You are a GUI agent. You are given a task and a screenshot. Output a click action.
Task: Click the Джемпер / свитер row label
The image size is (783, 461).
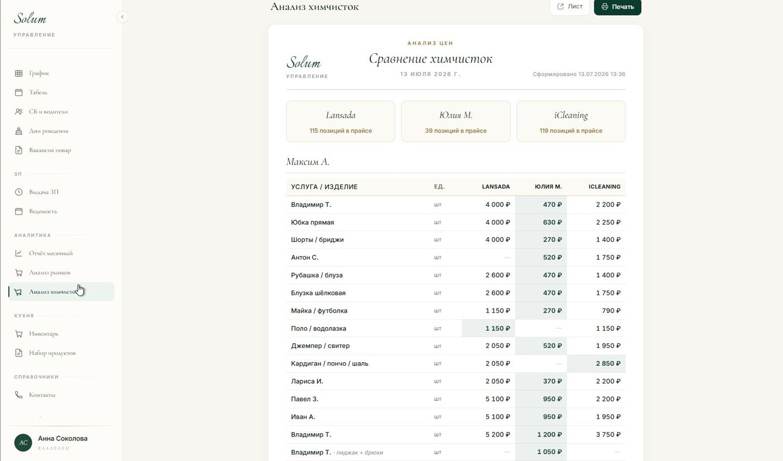320,346
